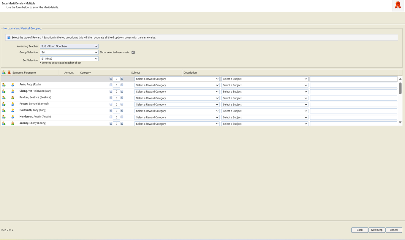
Task: Open the Set Selection dropdown showing S11/Ma2
Action: pyautogui.click(x=69, y=59)
